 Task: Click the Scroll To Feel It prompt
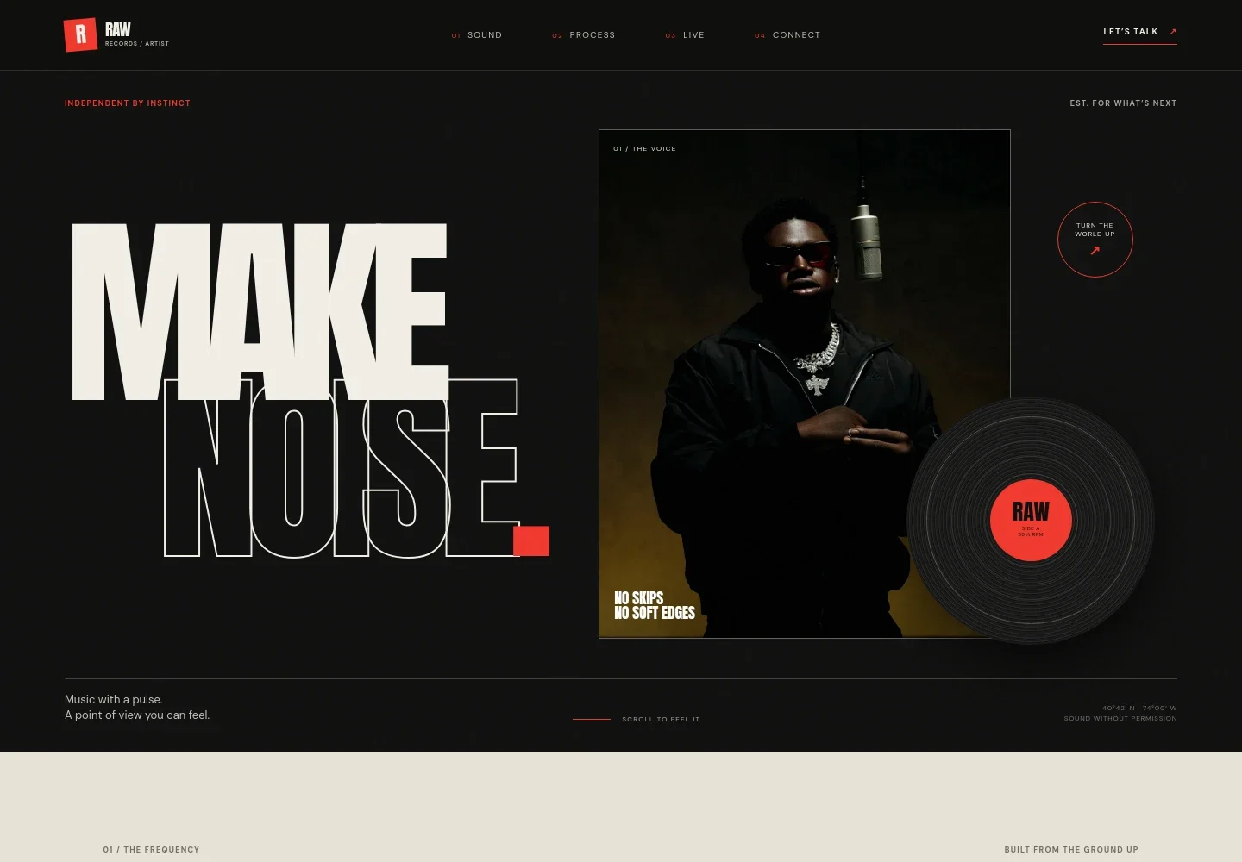(x=637, y=719)
